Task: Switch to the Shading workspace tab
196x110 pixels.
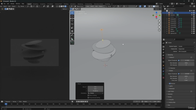Action: tap(66, 4)
